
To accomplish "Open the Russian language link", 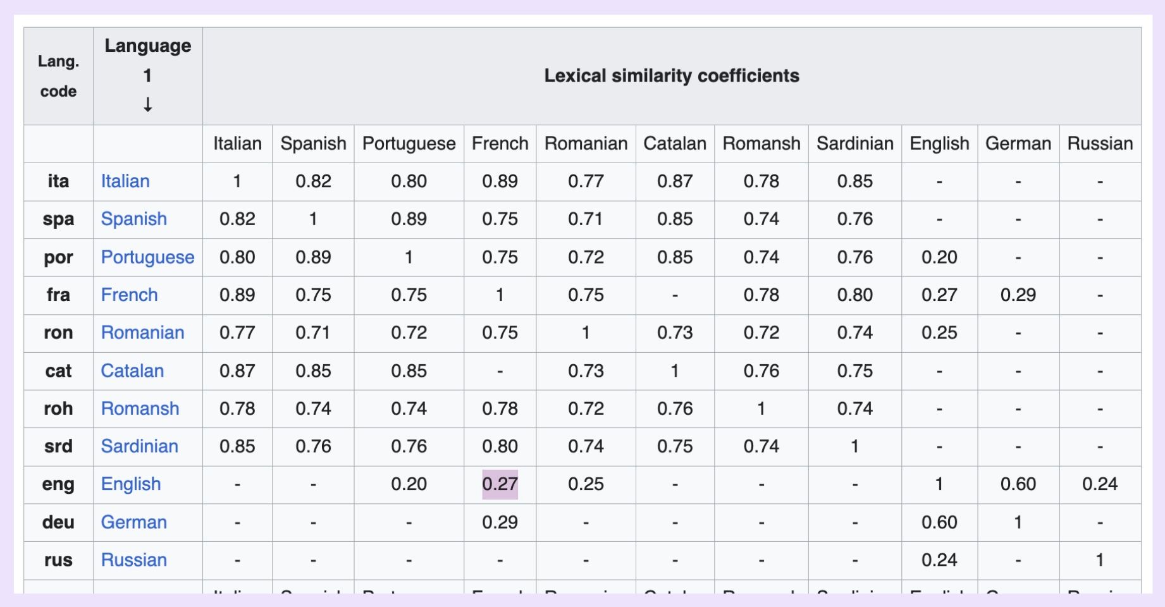I will tap(133, 560).
